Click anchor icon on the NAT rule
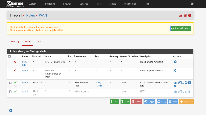Viewport: 206px width, 115px height. (175, 91)
